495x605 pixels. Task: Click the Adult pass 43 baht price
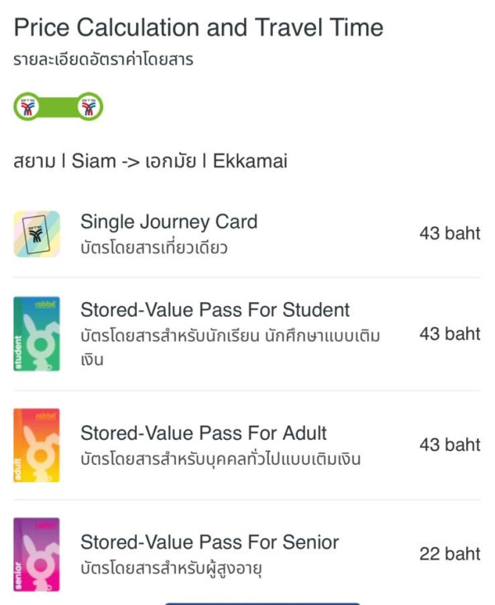tap(449, 444)
